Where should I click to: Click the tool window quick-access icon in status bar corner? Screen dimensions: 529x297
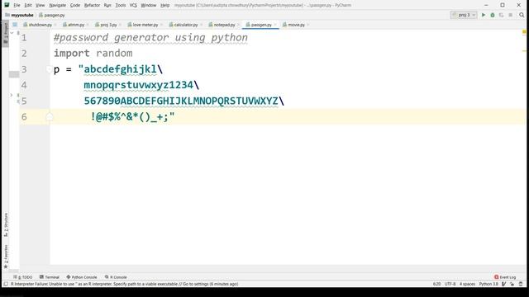pyautogui.click(x=6, y=284)
